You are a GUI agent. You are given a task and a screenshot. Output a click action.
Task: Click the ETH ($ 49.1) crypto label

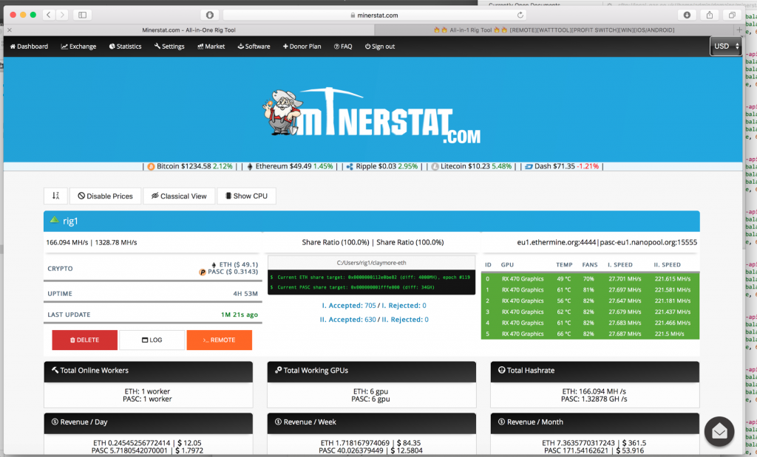239,264
